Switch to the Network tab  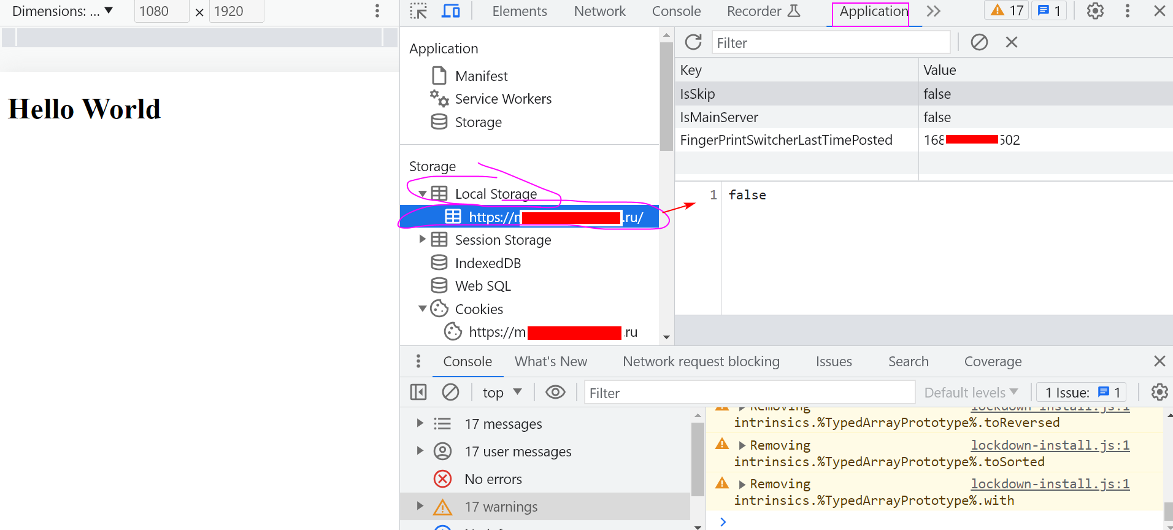tap(599, 11)
